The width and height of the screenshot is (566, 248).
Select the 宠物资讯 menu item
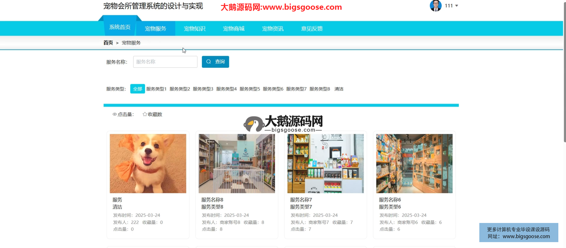pos(273,29)
